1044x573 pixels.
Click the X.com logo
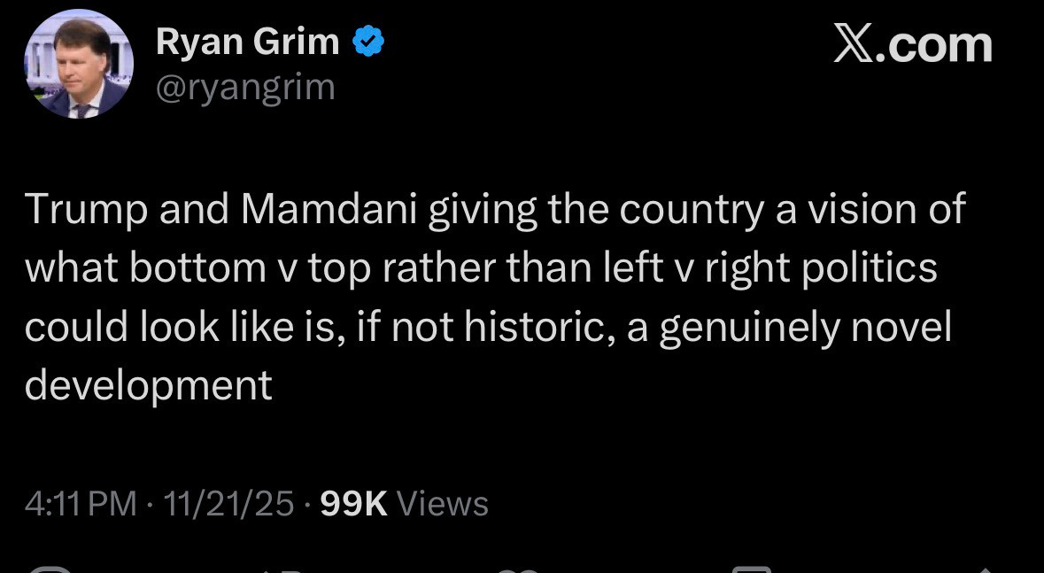[x=913, y=44]
